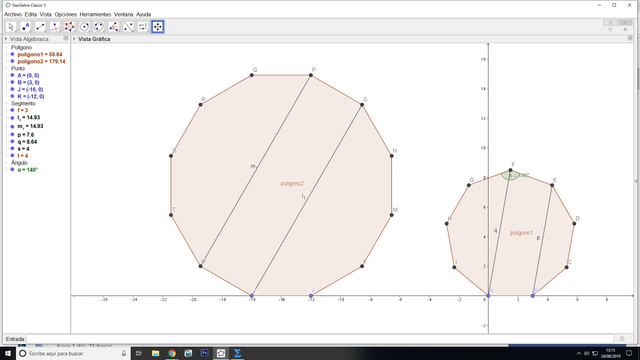
Task: Collapse the Ángulo group
Action: (x=6, y=163)
